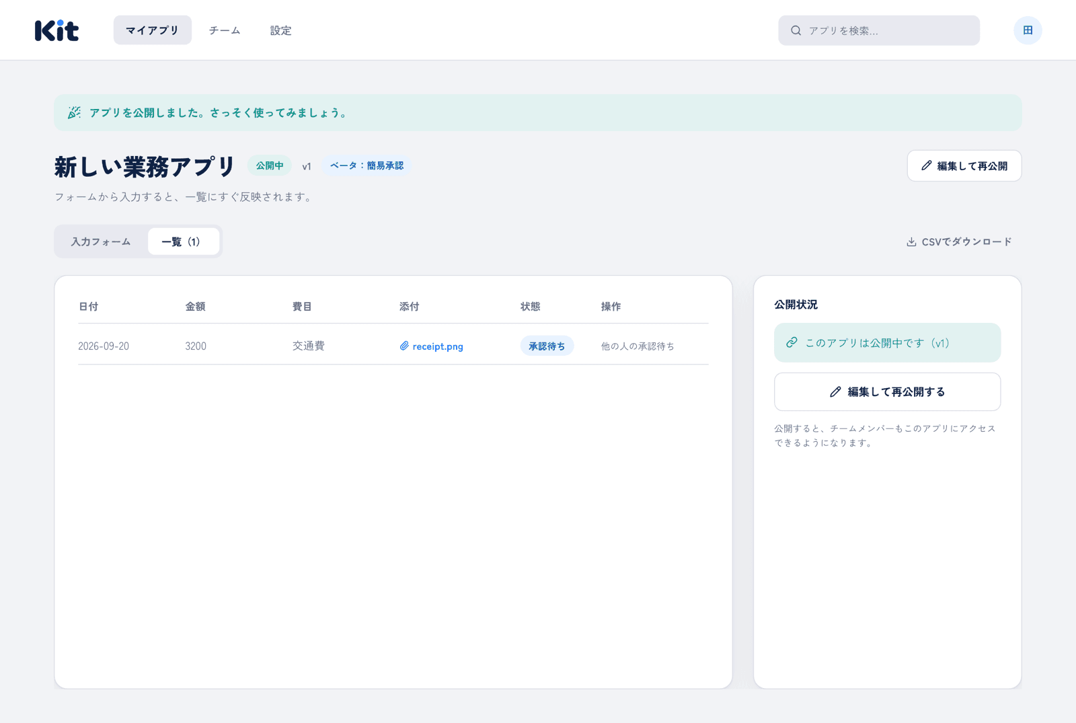Open the 田 user avatar

click(1028, 30)
